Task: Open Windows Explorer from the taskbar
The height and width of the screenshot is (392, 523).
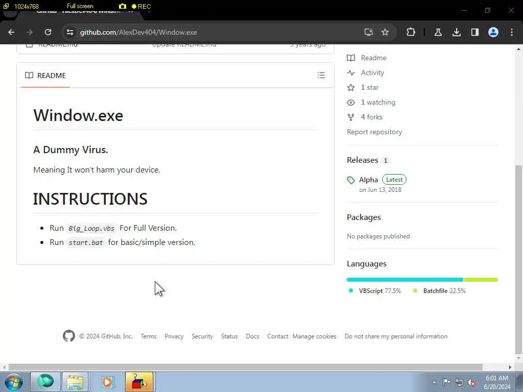Action: tap(75, 382)
